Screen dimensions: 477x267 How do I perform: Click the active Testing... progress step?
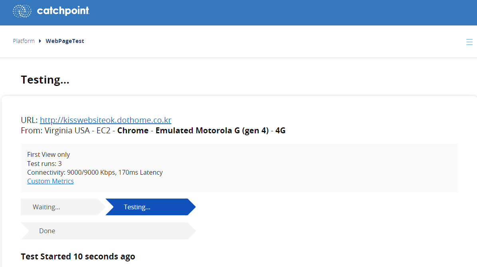click(x=137, y=207)
